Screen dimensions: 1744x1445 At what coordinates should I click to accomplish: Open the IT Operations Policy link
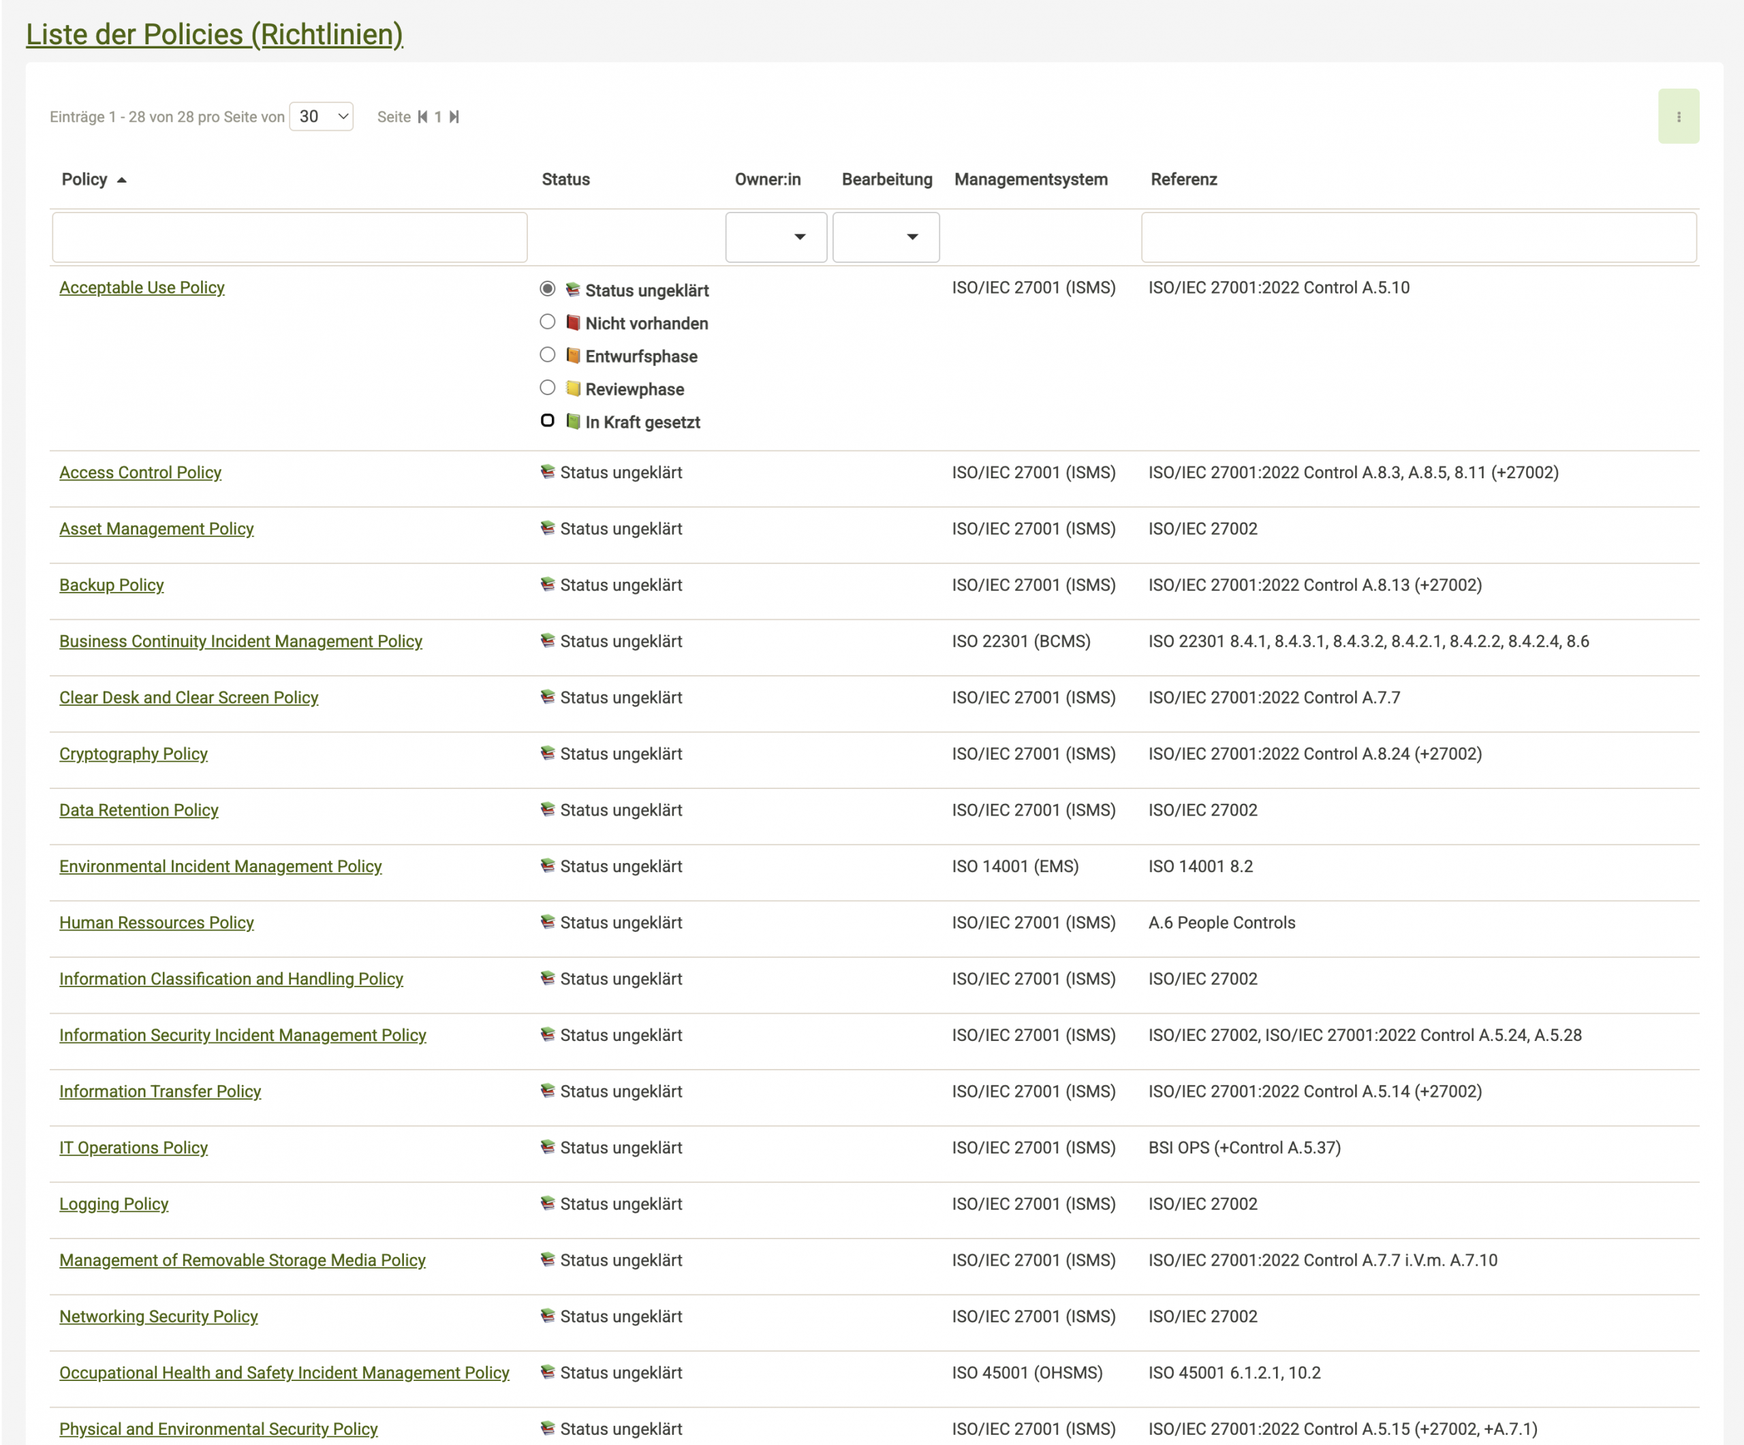(133, 1148)
